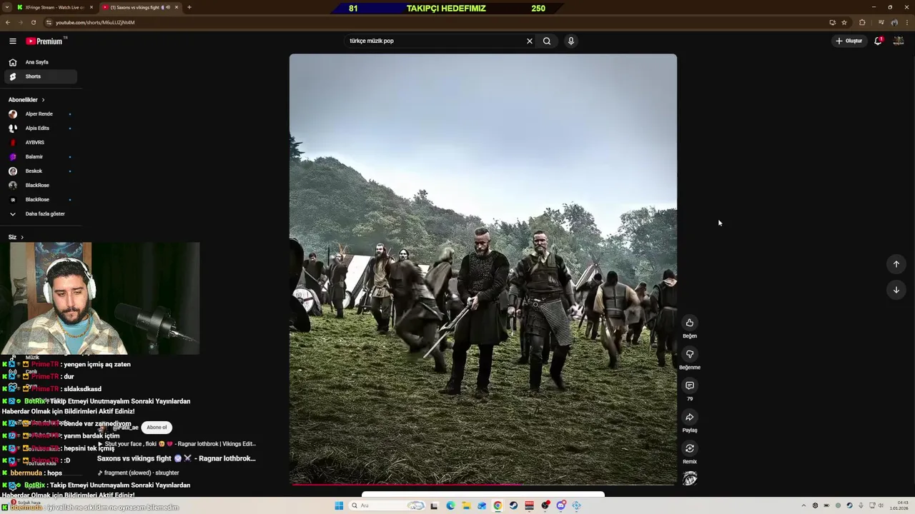The height and width of the screenshot is (514, 915).
Task: Expand the Siz section chevron
Action: tap(22, 237)
